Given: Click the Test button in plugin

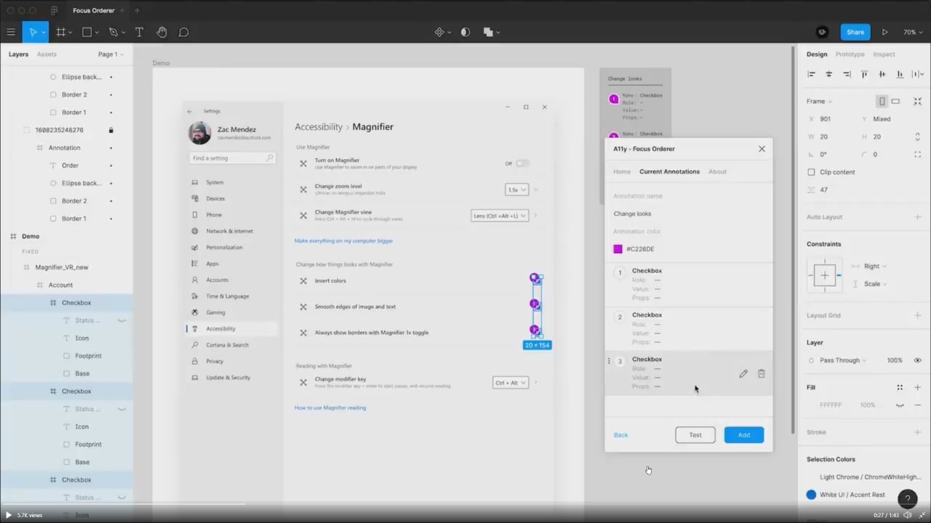Looking at the screenshot, I should (x=695, y=435).
